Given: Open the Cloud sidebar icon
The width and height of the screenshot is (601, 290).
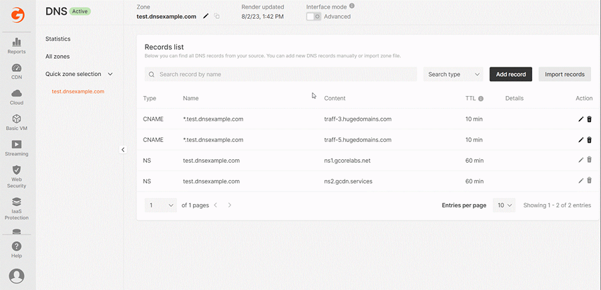Looking at the screenshot, I should click(17, 93).
